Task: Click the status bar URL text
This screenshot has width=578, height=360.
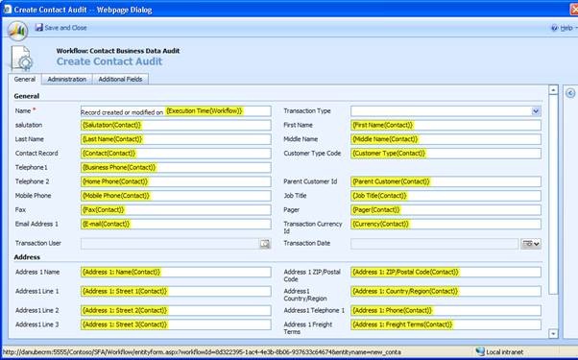Action: click(202, 352)
